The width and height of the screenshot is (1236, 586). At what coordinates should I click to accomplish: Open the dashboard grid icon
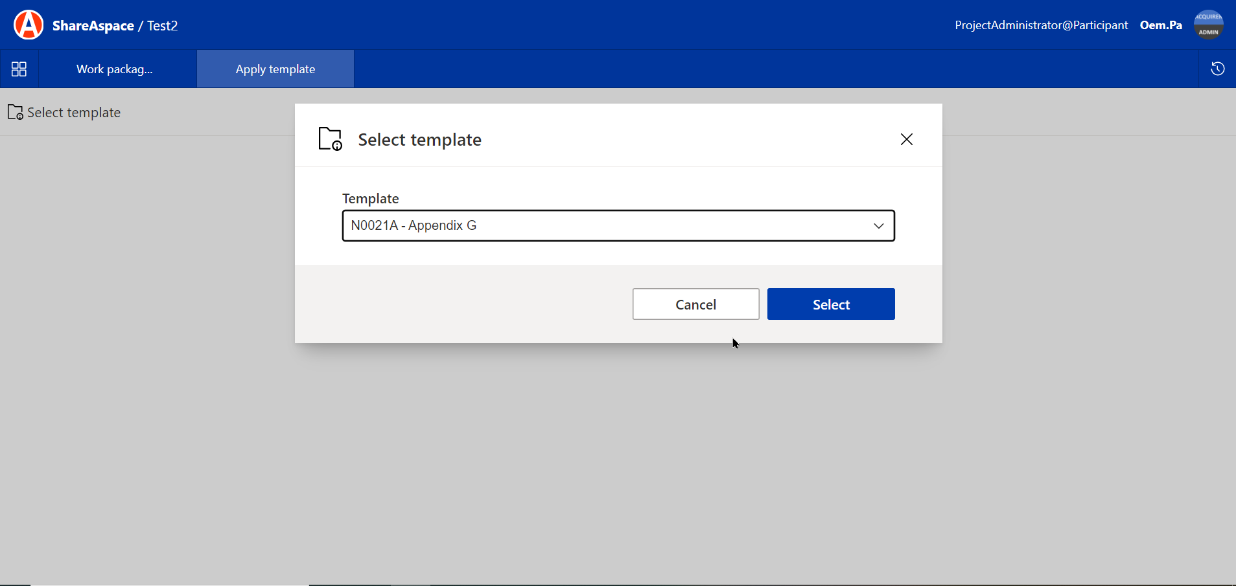click(19, 69)
